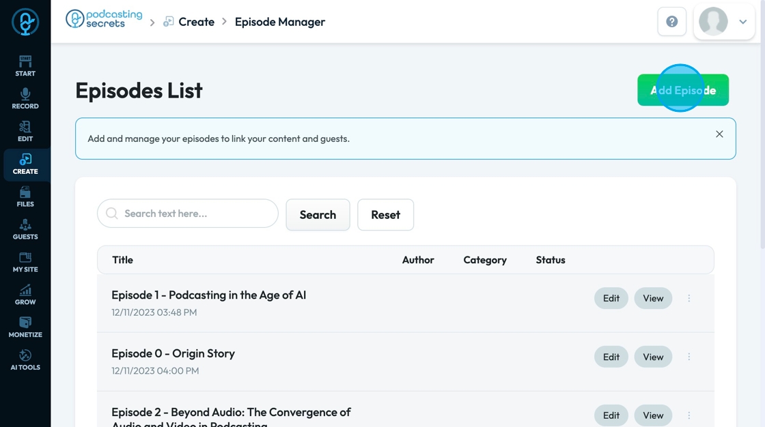Image resolution: width=765 pixels, height=427 pixels.
Task: Open the Files section in sidebar
Action: tap(25, 197)
